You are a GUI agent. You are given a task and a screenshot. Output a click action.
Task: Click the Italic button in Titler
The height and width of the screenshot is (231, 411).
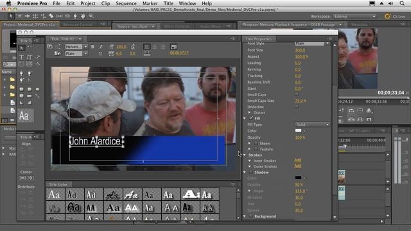(101, 47)
